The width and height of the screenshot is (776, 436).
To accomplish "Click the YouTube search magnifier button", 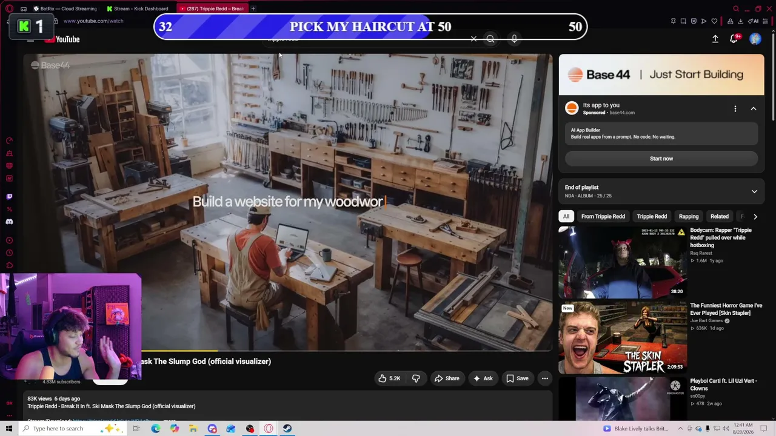I will (490, 39).
